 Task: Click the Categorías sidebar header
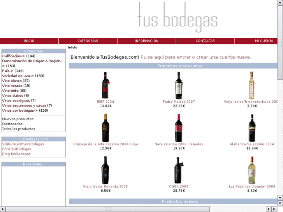tap(33, 51)
